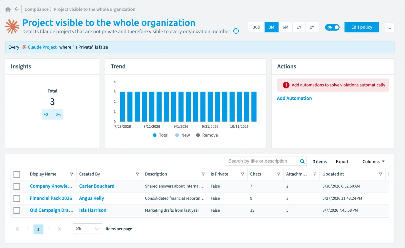The height and width of the screenshot is (248, 405).
Task: Select the Company Knowledge row checkbox
Action: point(17,187)
